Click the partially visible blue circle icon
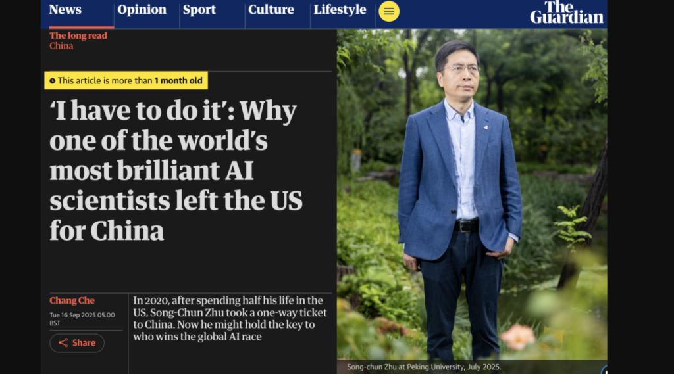Image resolution: width=674 pixels, height=374 pixels. [604, 369]
